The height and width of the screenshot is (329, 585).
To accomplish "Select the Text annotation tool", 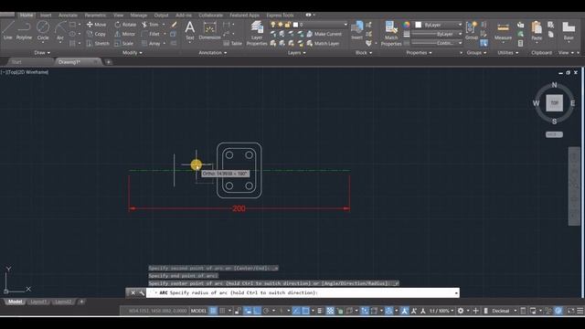I will tap(190, 30).
